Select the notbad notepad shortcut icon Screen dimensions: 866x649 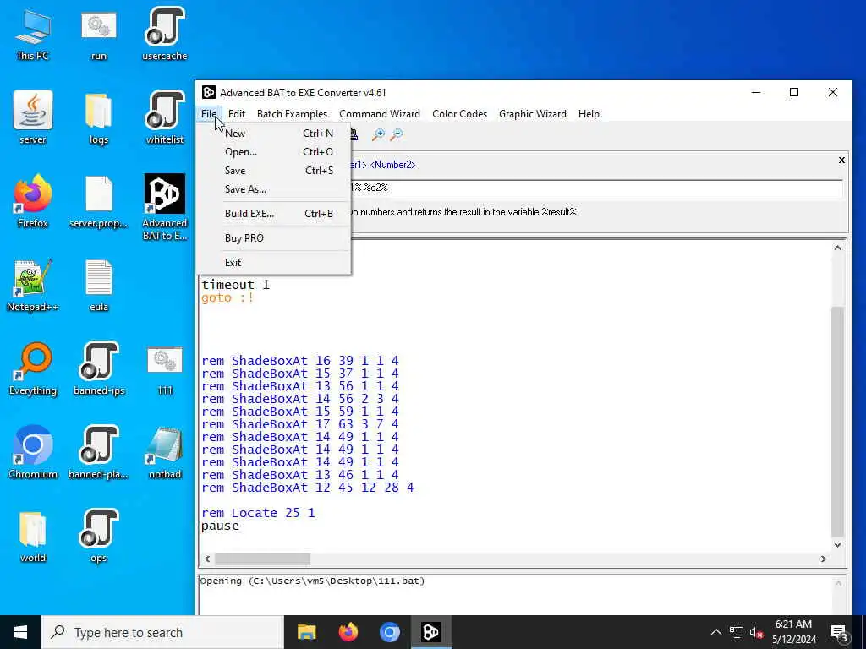click(x=165, y=453)
